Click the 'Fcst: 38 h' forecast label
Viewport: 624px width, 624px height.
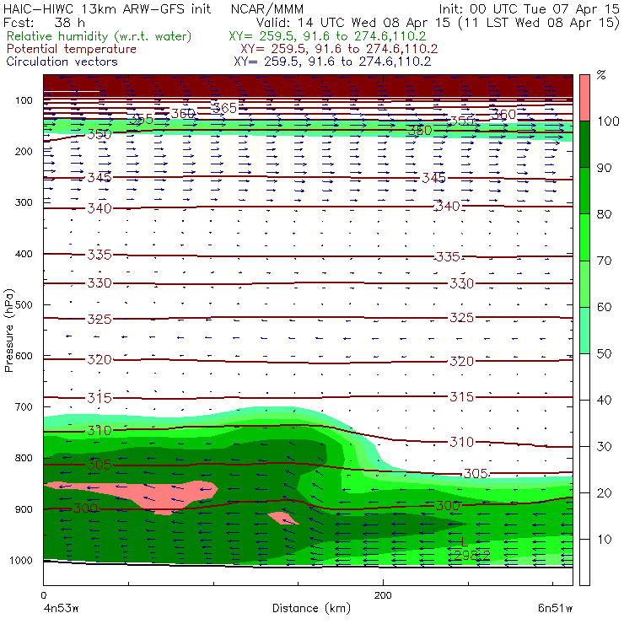click(x=44, y=22)
